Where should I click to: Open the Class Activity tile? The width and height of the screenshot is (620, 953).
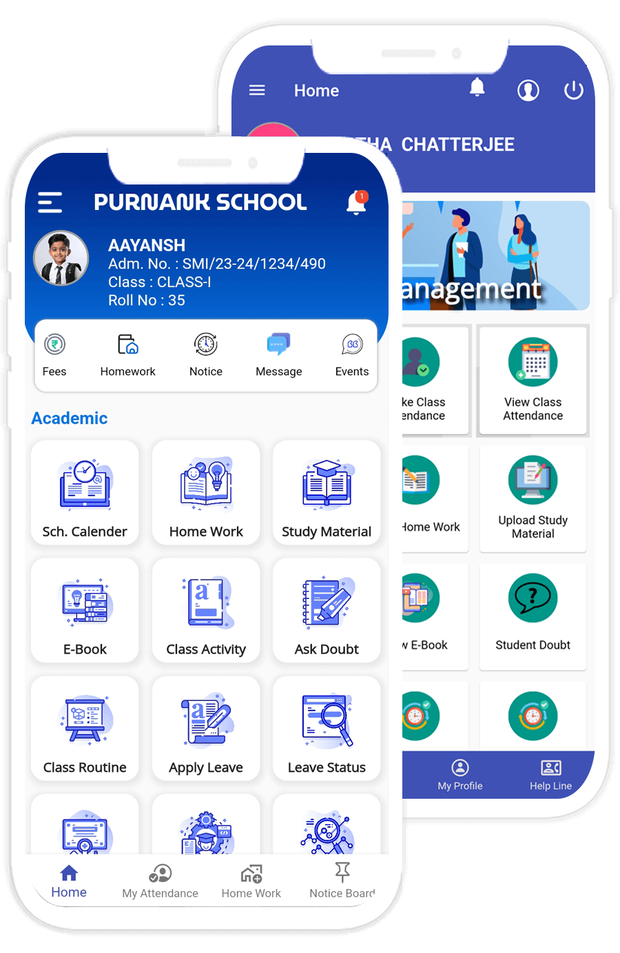pos(205,610)
